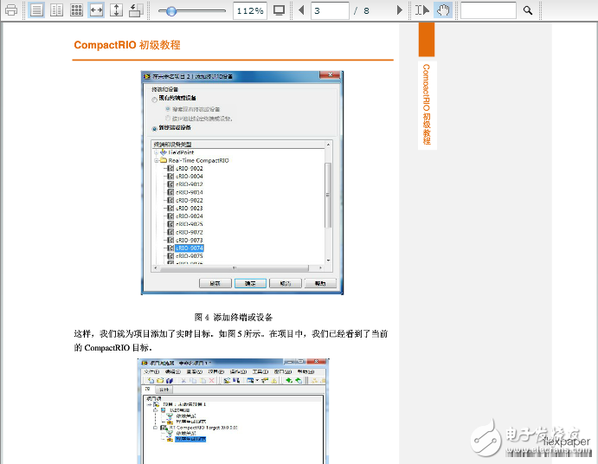598x464 pixels.
Task: Select cRIO-9022 in the device tree
Action: [190, 200]
